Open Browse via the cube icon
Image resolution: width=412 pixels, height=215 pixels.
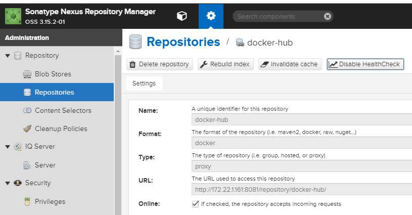tap(182, 16)
